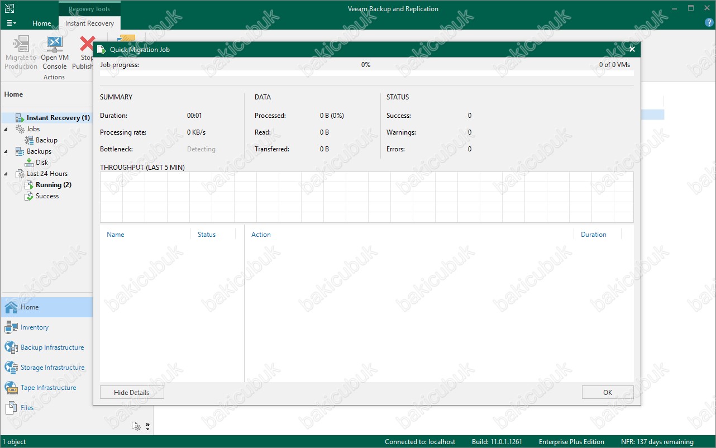
Task: Collapse the Last 24 Hours node
Action: tap(6, 174)
